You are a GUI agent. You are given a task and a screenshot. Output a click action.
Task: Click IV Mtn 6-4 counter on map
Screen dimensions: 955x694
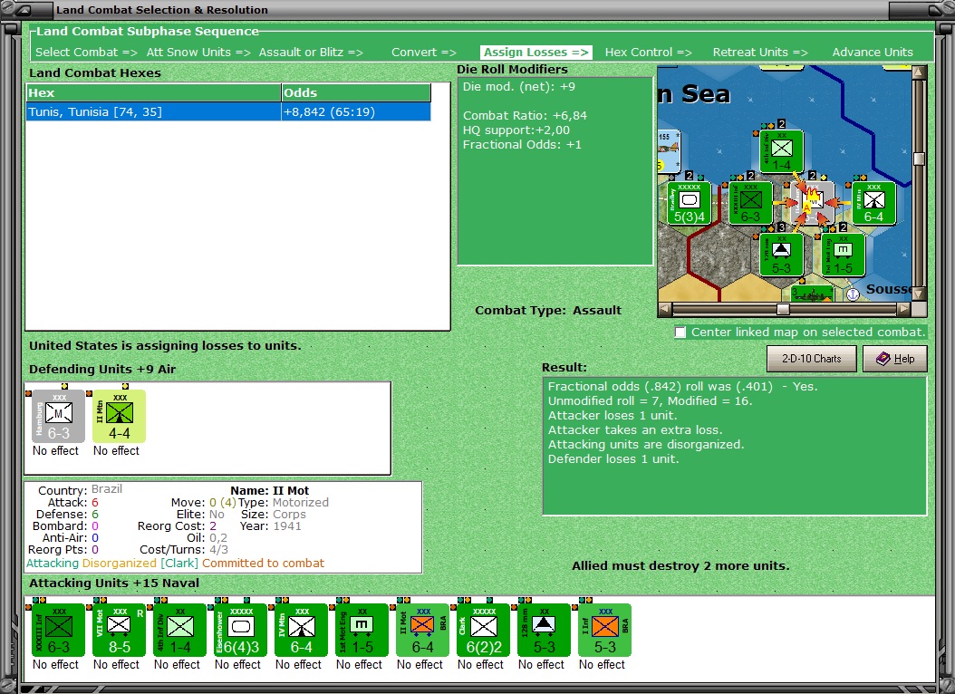coord(873,203)
